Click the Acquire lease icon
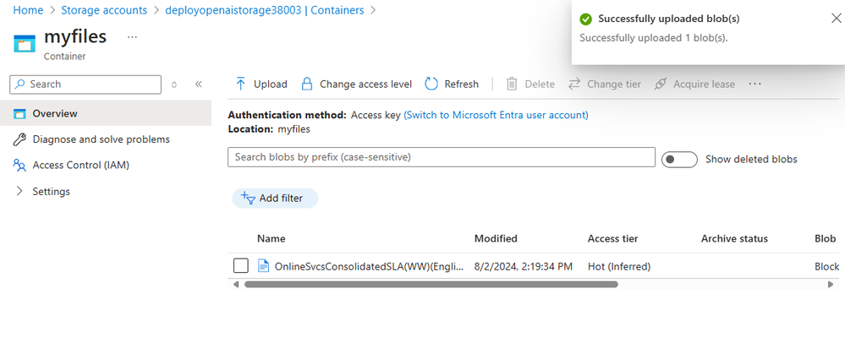Viewport: 845px width, 359px height. [x=660, y=84]
